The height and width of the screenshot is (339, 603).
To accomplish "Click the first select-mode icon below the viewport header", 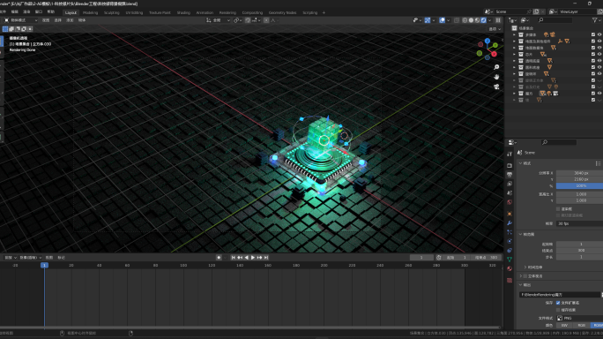I will (x=5, y=29).
